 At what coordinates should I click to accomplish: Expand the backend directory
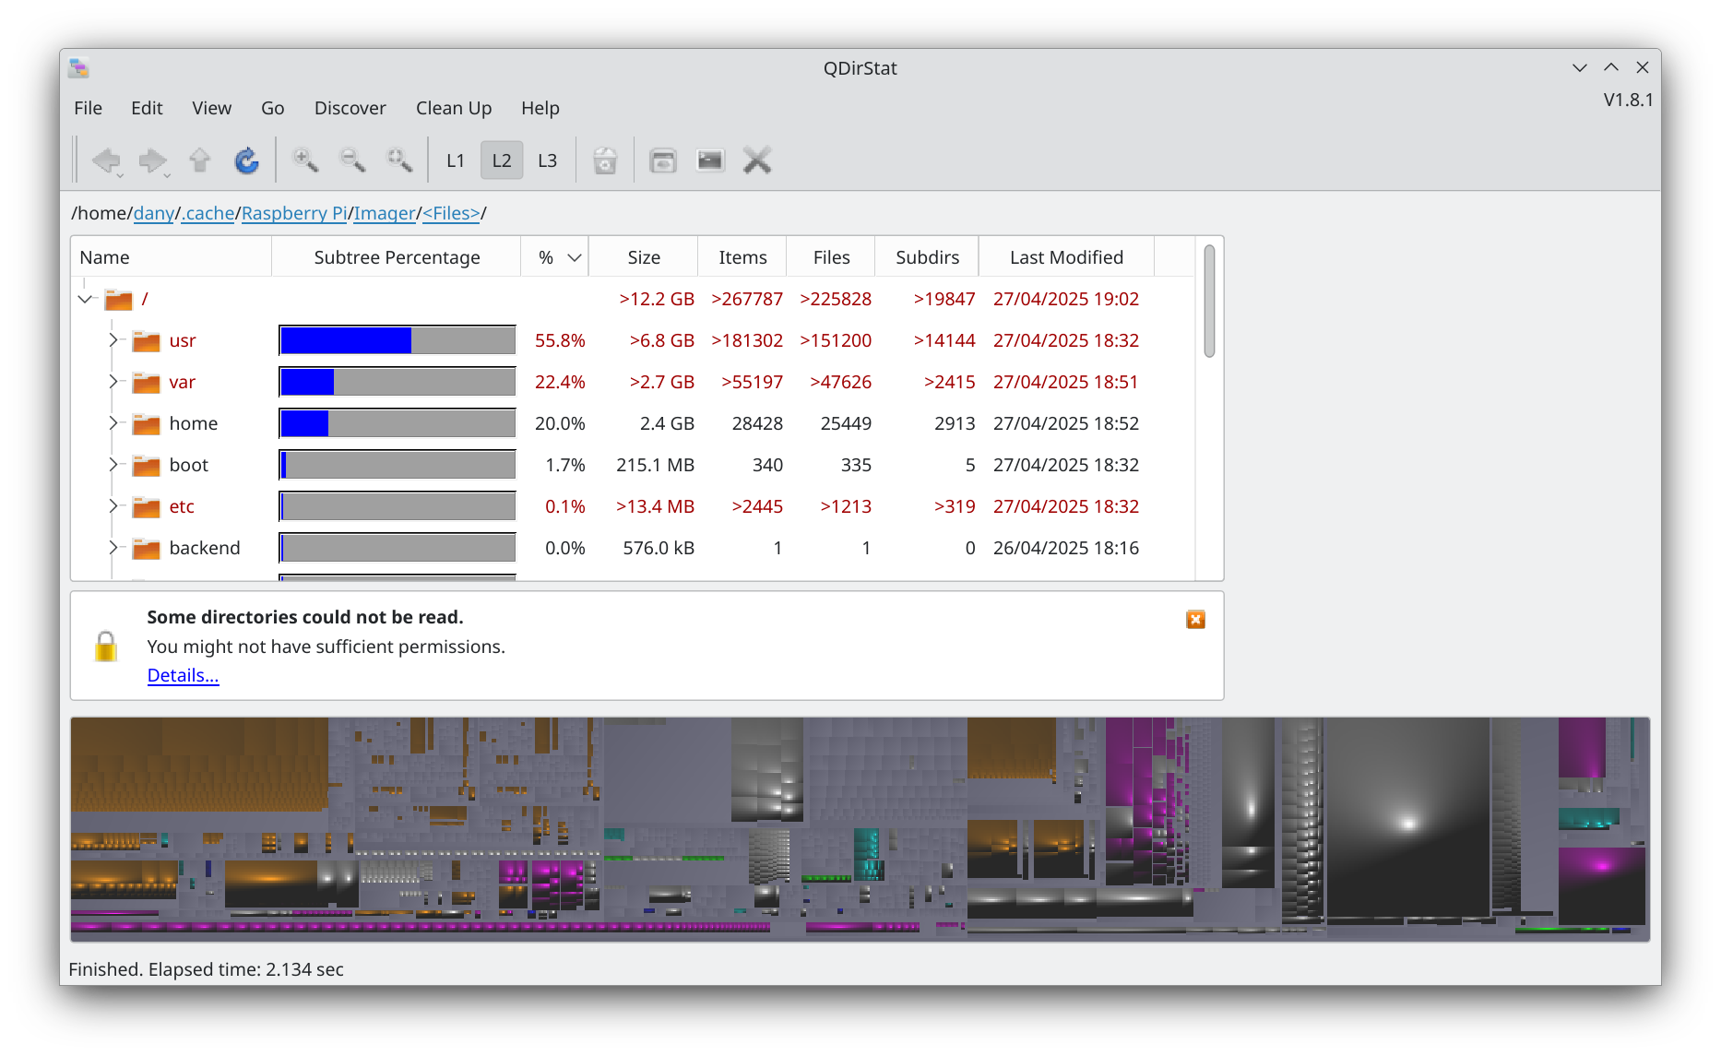tap(113, 548)
